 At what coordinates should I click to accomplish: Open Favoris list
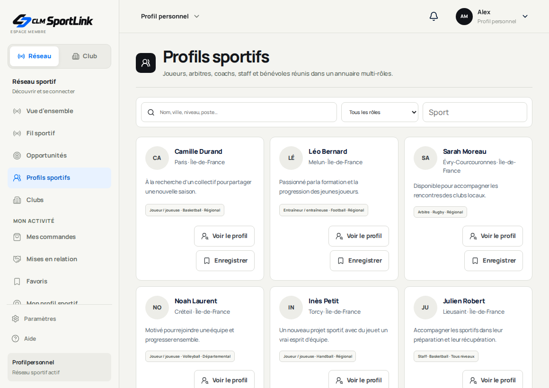click(x=59, y=282)
